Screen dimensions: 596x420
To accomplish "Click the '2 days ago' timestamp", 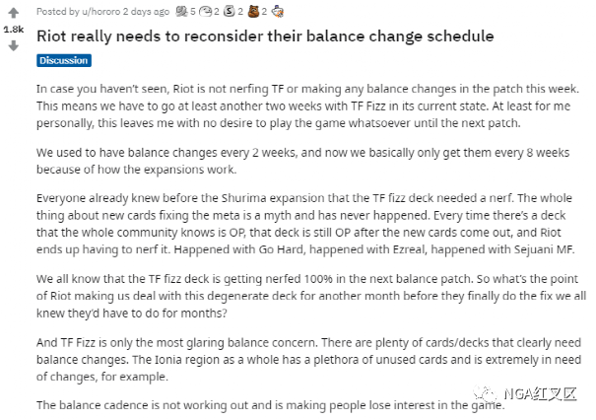I will pos(146,12).
